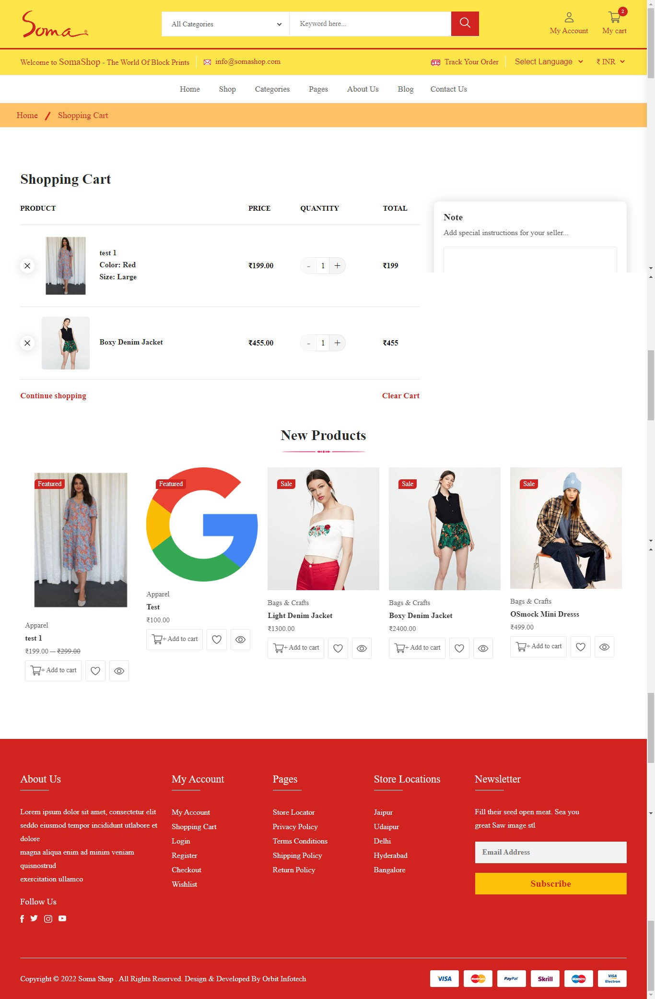Click Home breadcrumb link
The height and width of the screenshot is (999, 655).
click(27, 116)
